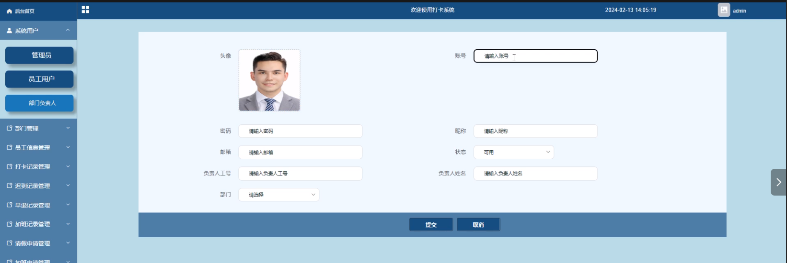This screenshot has height=263, width=787.
Task: Click the 头像 field label
Action: (225, 56)
